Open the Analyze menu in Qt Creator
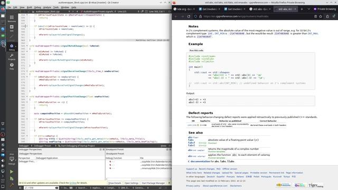This screenshot has height=190, width=338. coord(47,7)
